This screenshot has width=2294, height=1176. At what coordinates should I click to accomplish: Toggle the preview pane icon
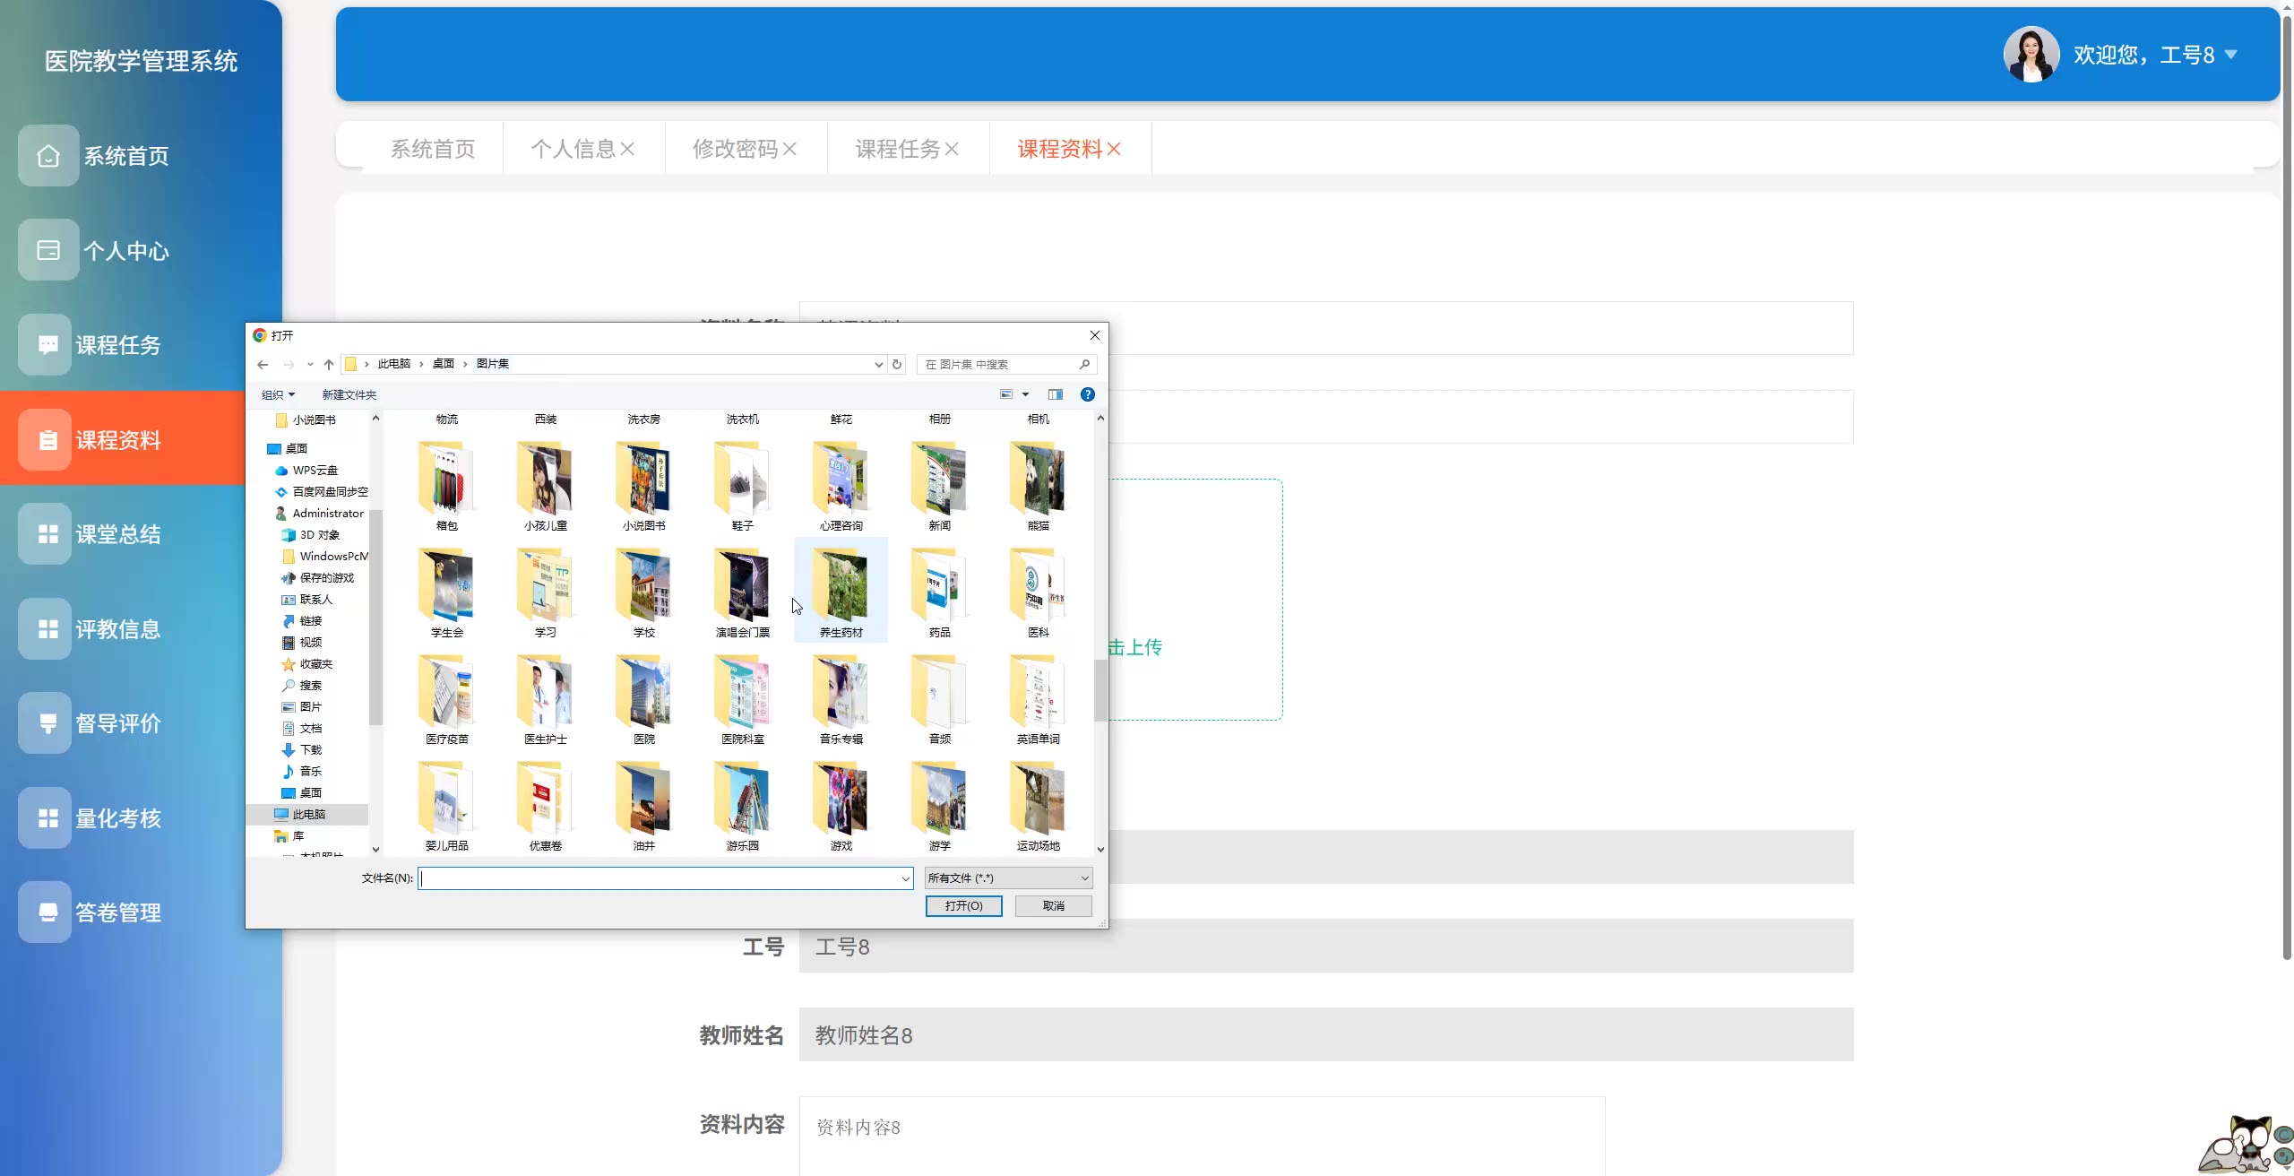(x=1056, y=394)
